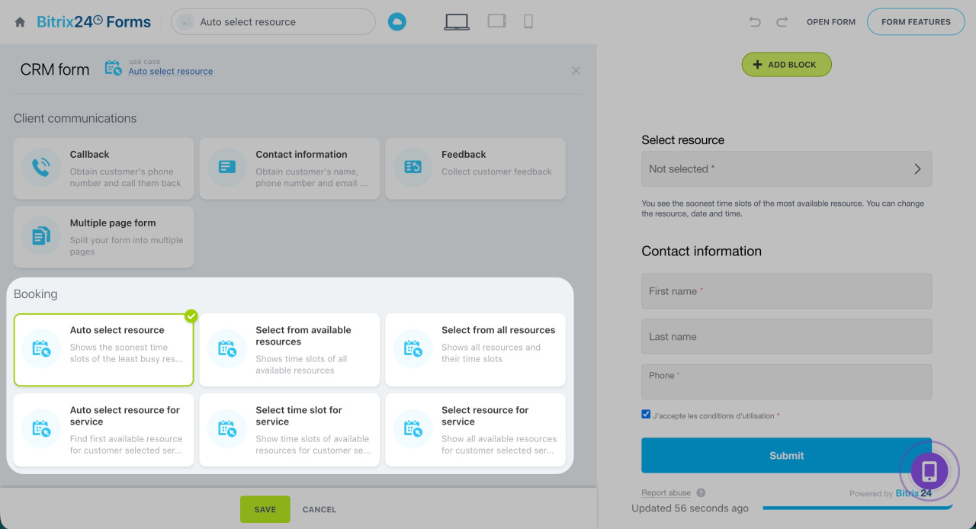Click the Add Block button
The image size is (976, 529).
coord(786,65)
